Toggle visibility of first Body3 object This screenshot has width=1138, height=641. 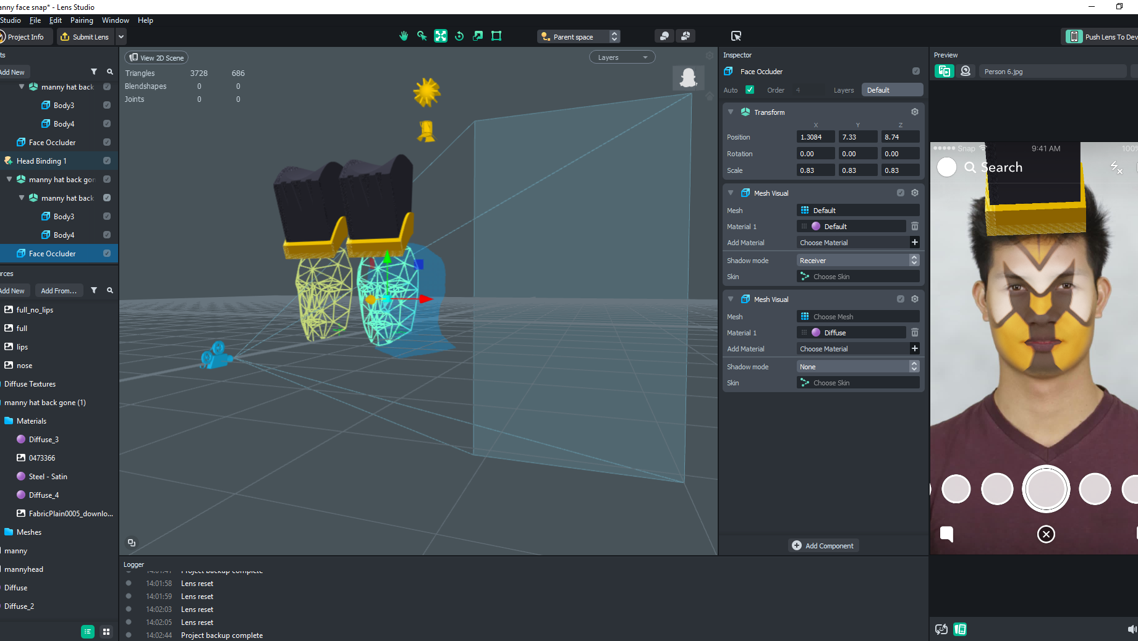click(x=107, y=105)
